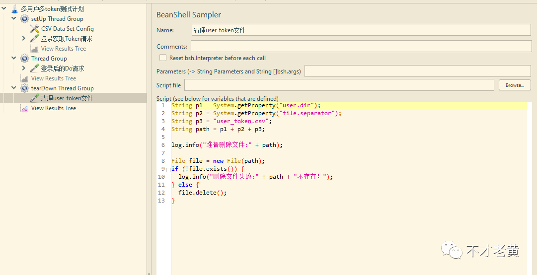The height and width of the screenshot is (275, 537).
Task: Collapse the tearDown Thread Group node
Action: (x=14, y=88)
